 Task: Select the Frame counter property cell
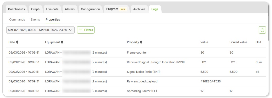tap(137, 53)
